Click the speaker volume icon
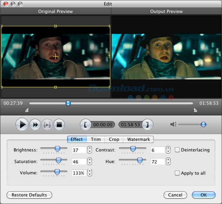 [173, 125]
